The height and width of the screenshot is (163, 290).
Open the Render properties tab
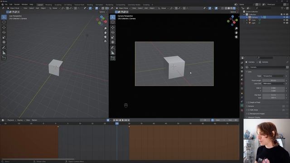[242, 67]
